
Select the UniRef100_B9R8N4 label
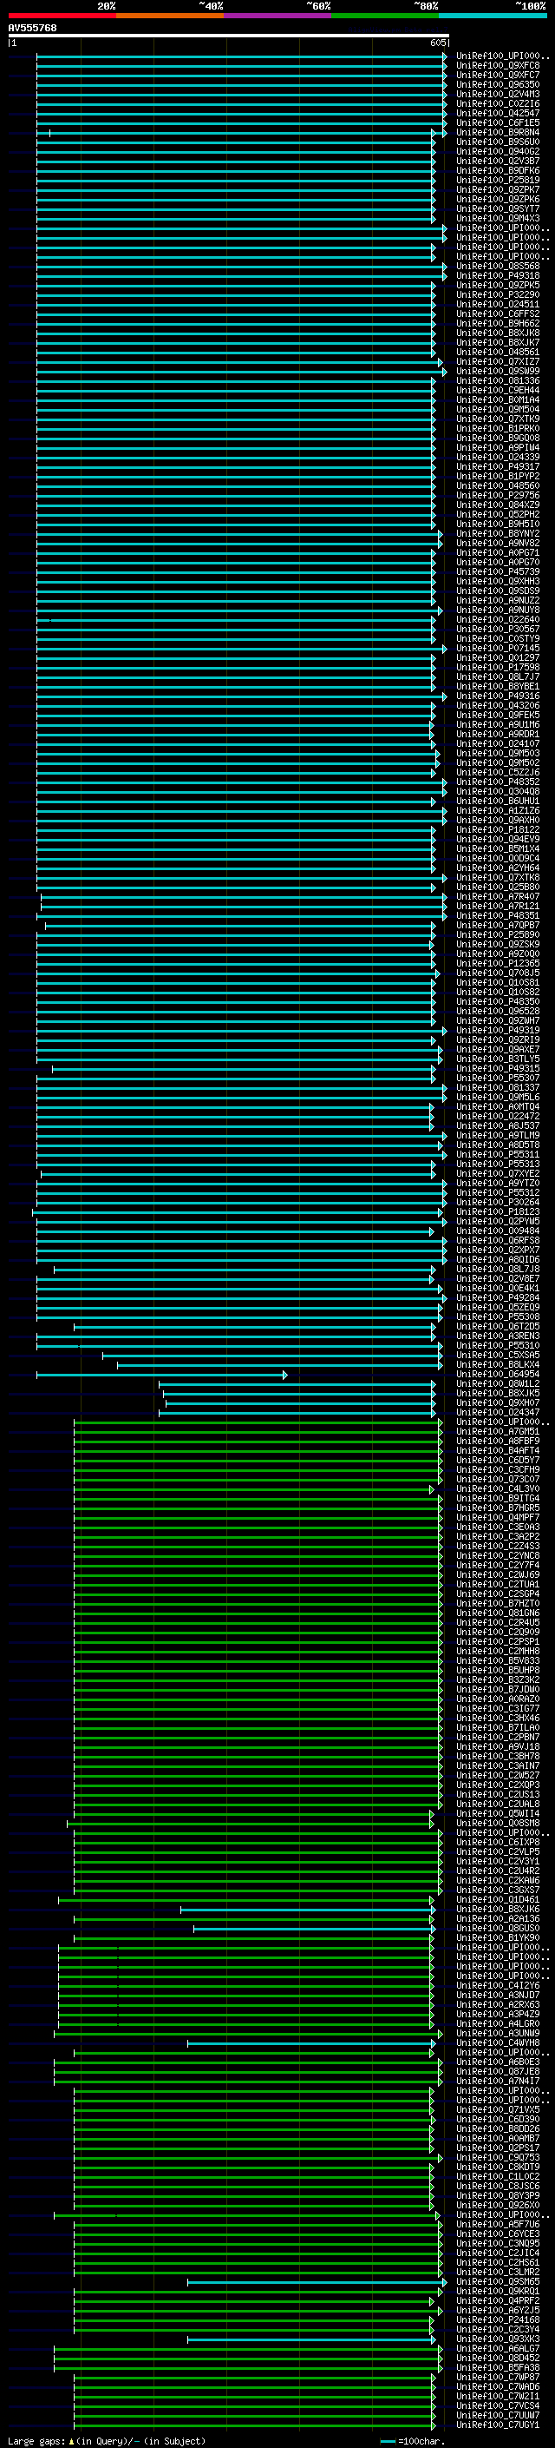pos(498,132)
